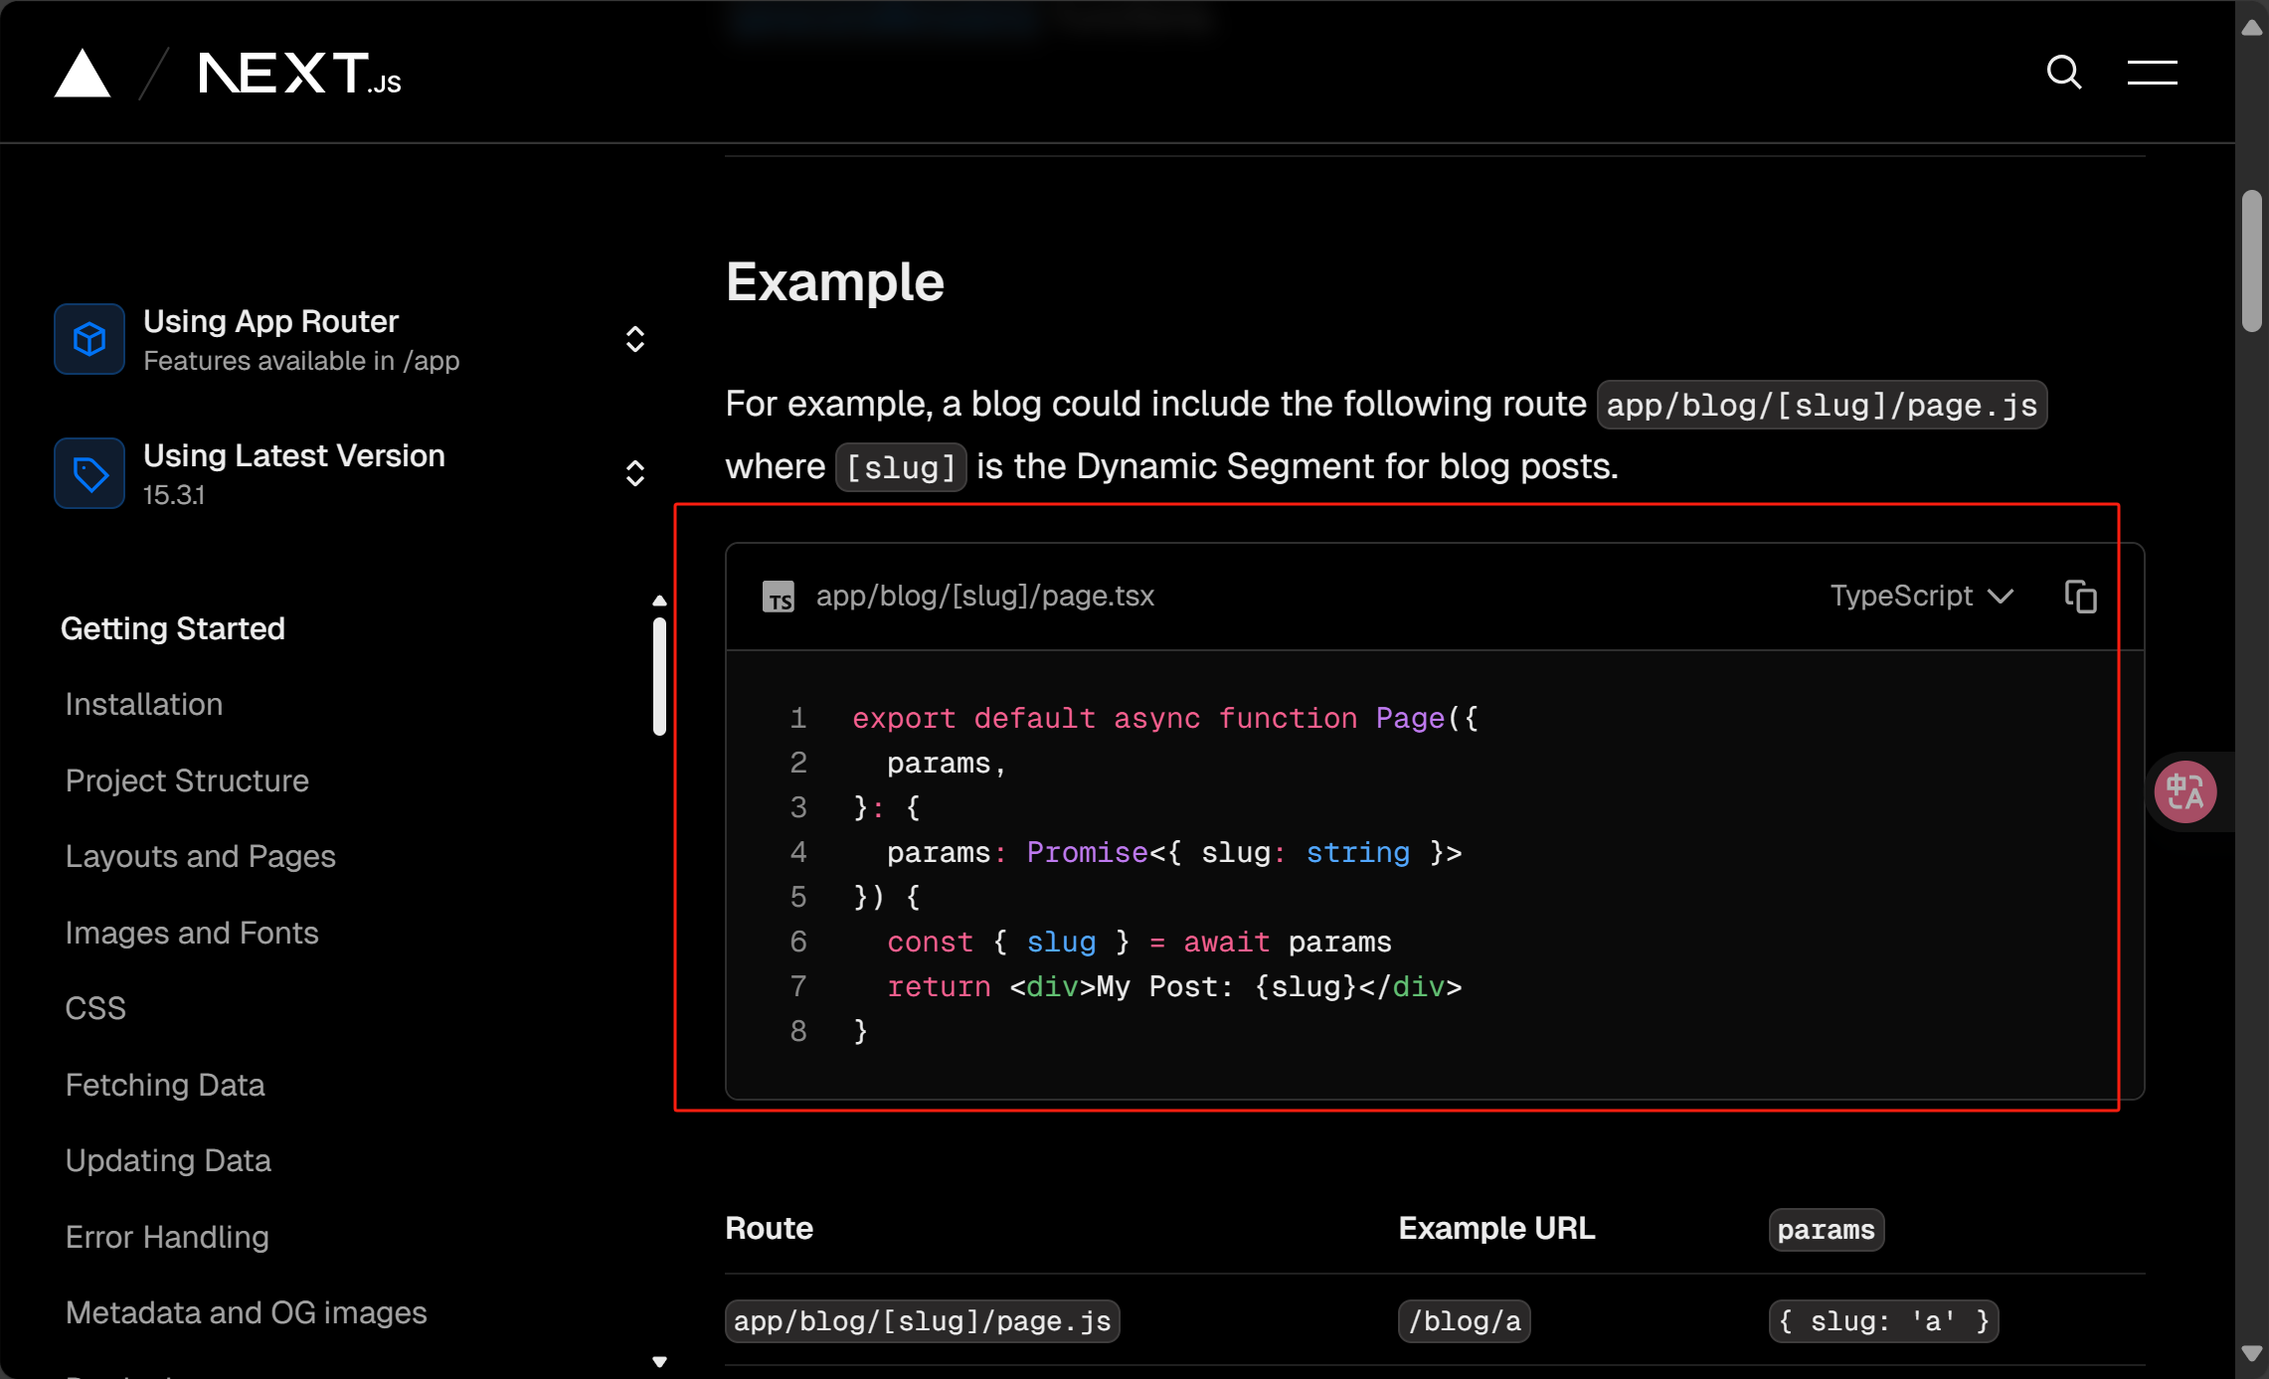The height and width of the screenshot is (1379, 2269).
Task: Click the { slug: 'a' } table cell
Action: pyautogui.click(x=1884, y=1321)
